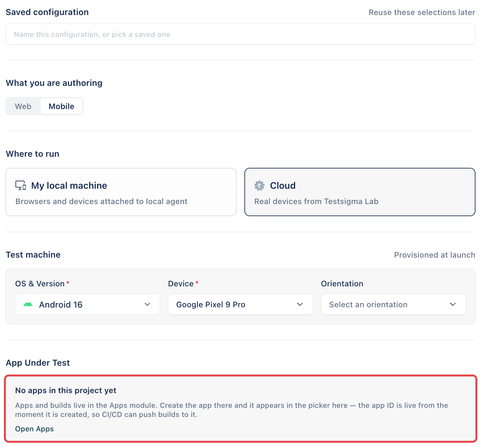Screen dimensions: 481x447
Task: Click the Apps module description paragraph
Action: [232, 410]
